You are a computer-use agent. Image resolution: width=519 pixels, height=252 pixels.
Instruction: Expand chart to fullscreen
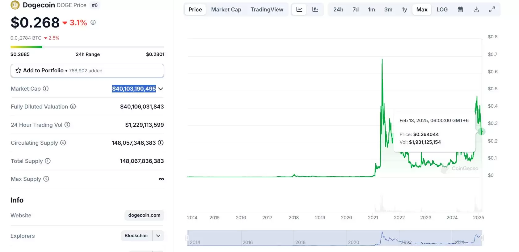click(x=492, y=10)
